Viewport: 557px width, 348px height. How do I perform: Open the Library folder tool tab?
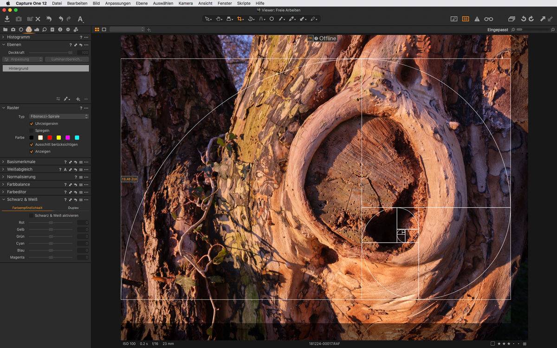point(6,29)
